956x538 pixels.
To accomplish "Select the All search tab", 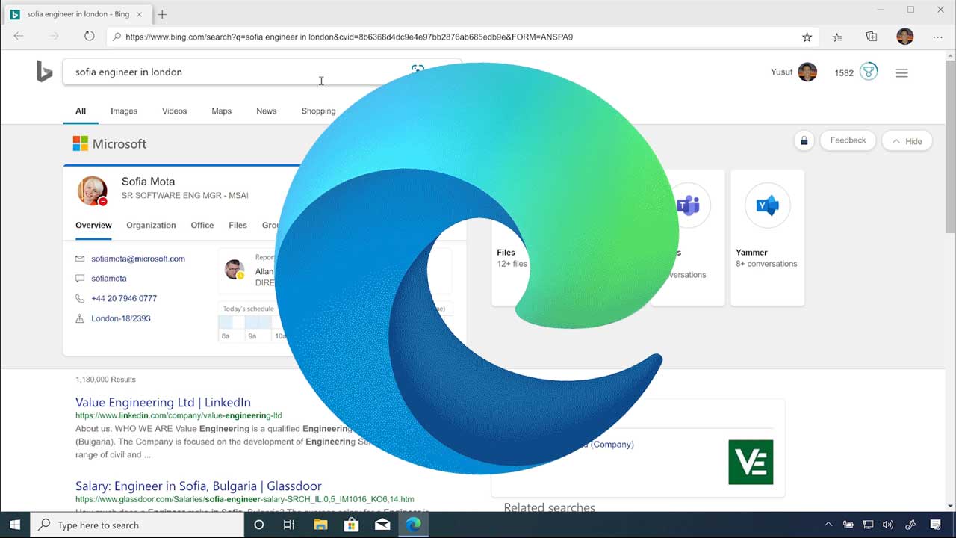I will pyautogui.click(x=81, y=111).
